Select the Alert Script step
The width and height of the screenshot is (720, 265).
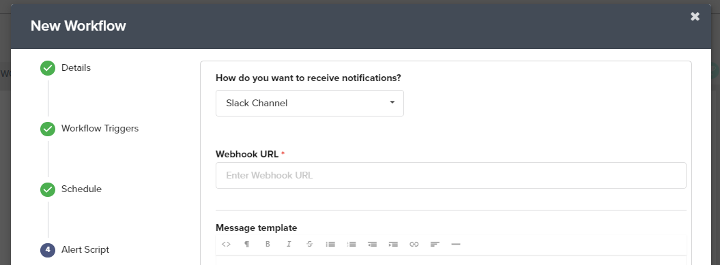(85, 250)
